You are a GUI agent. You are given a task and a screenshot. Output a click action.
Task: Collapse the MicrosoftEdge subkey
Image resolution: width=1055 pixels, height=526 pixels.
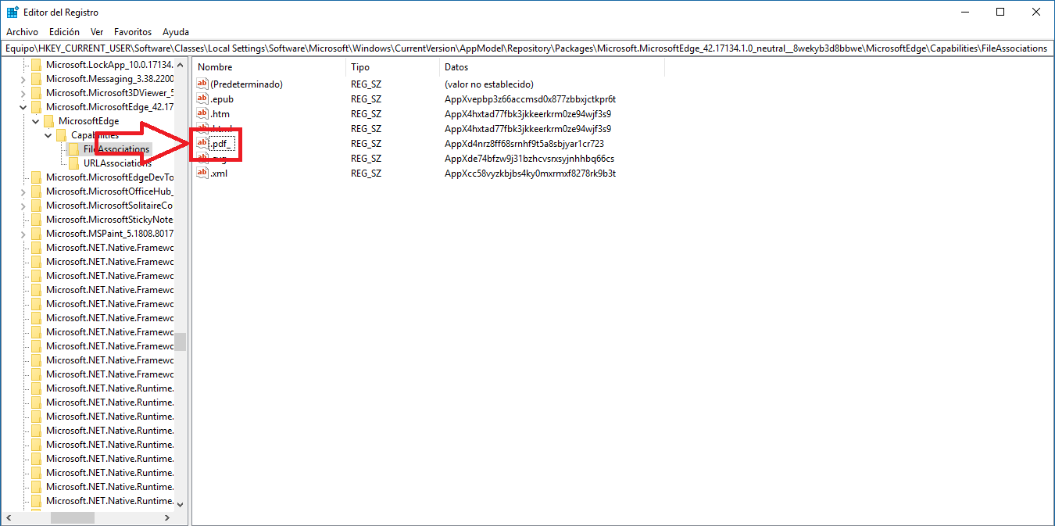tap(35, 121)
